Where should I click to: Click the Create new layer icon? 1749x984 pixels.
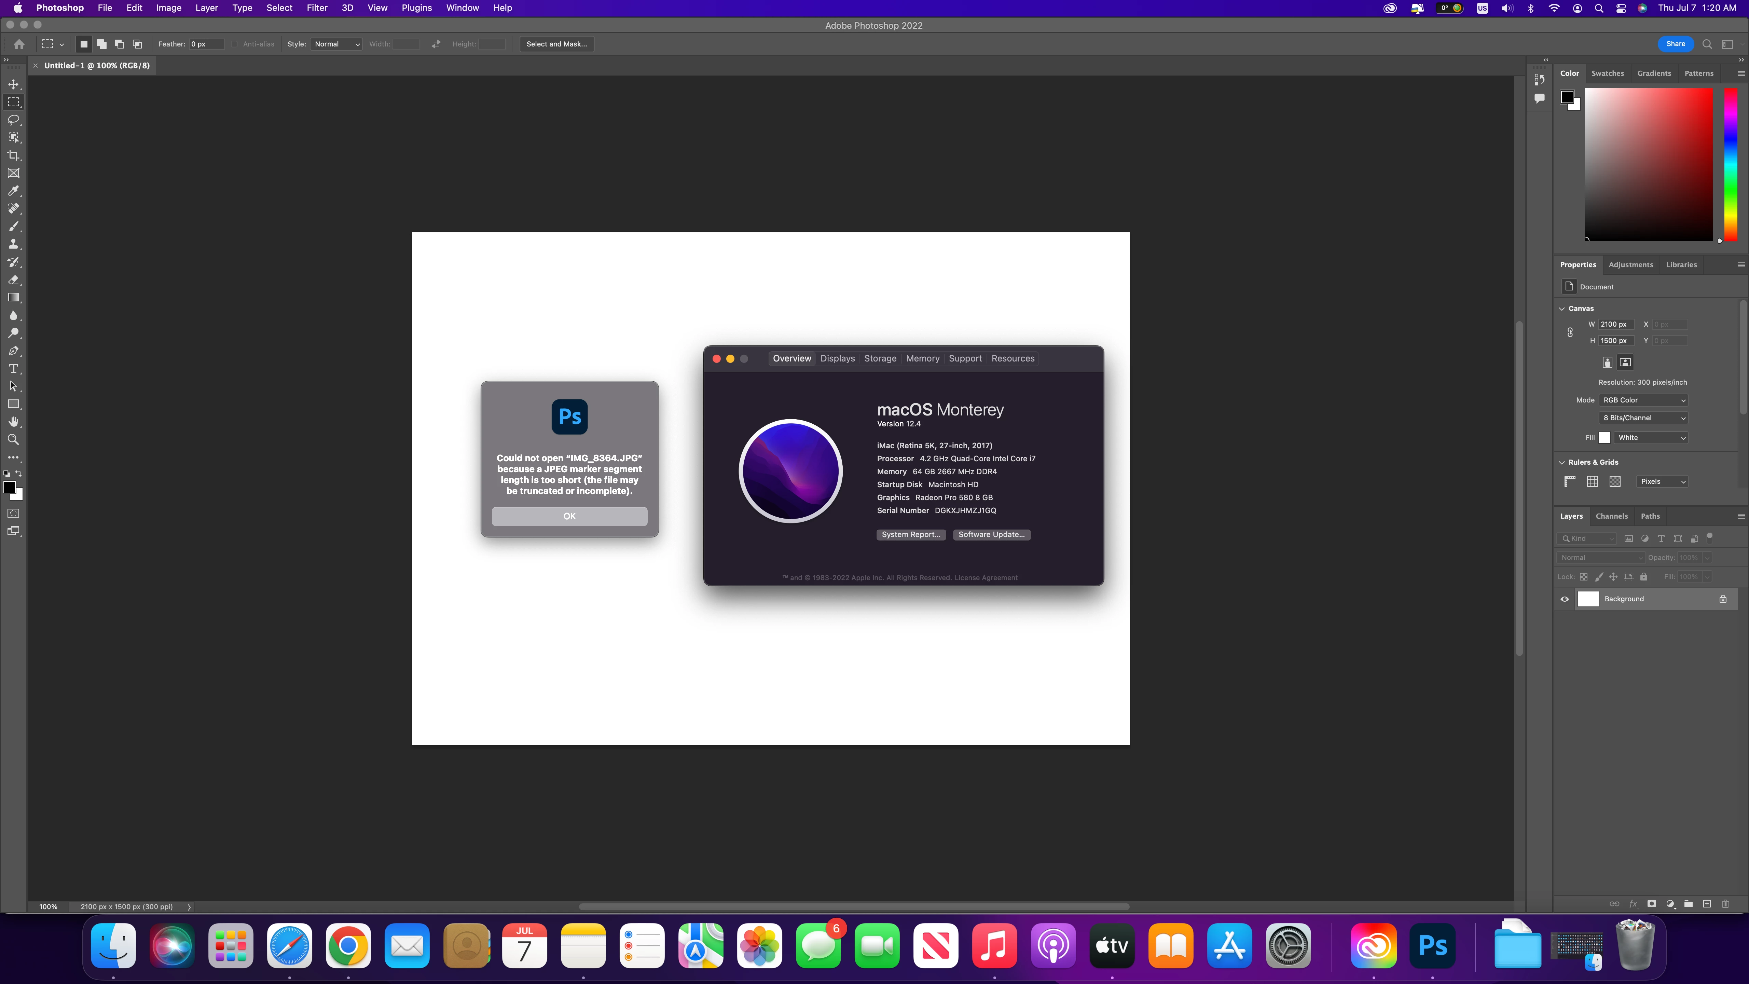(1707, 904)
